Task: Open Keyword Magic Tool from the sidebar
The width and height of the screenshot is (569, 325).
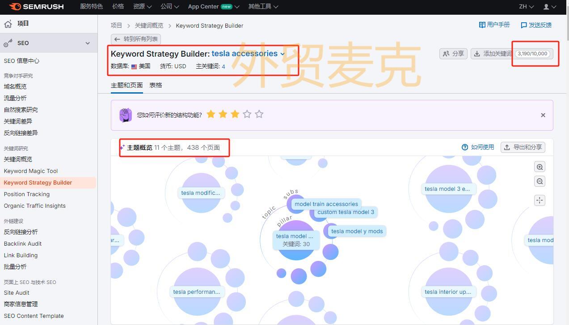Action: tap(30, 171)
